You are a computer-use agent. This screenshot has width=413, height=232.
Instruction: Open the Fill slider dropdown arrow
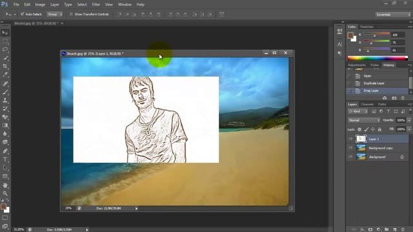[x=409, y=129]
